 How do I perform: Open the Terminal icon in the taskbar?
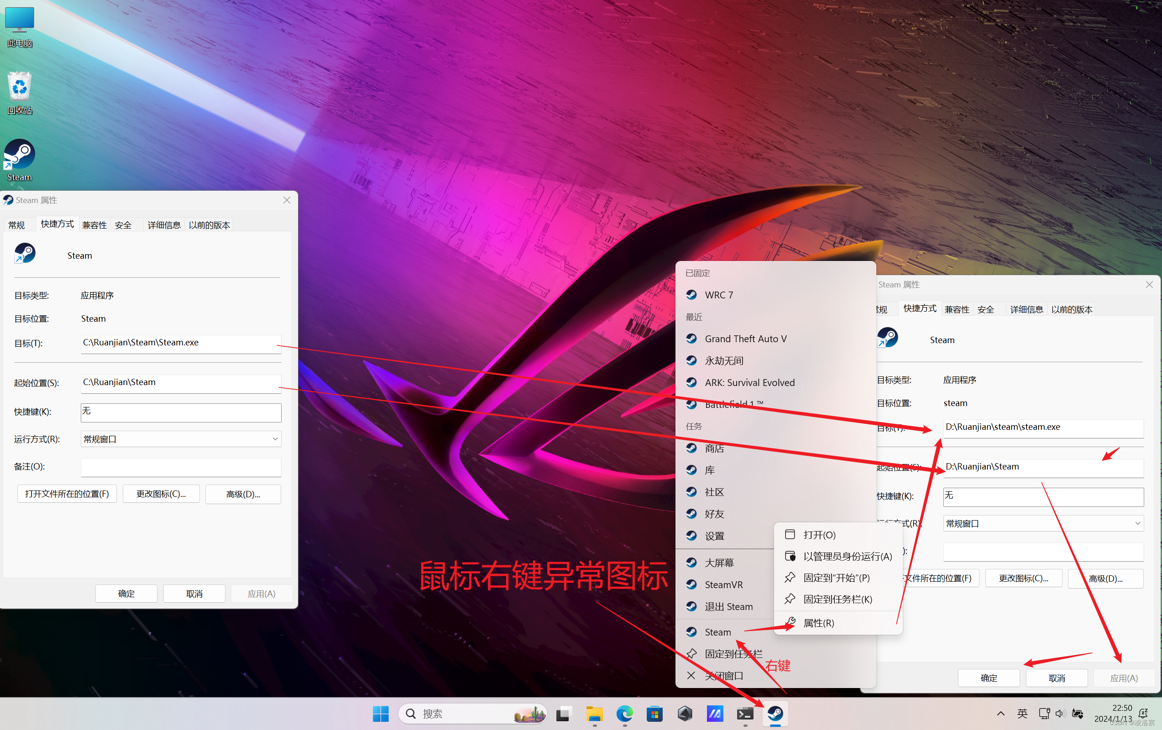[x=744, y=713]
